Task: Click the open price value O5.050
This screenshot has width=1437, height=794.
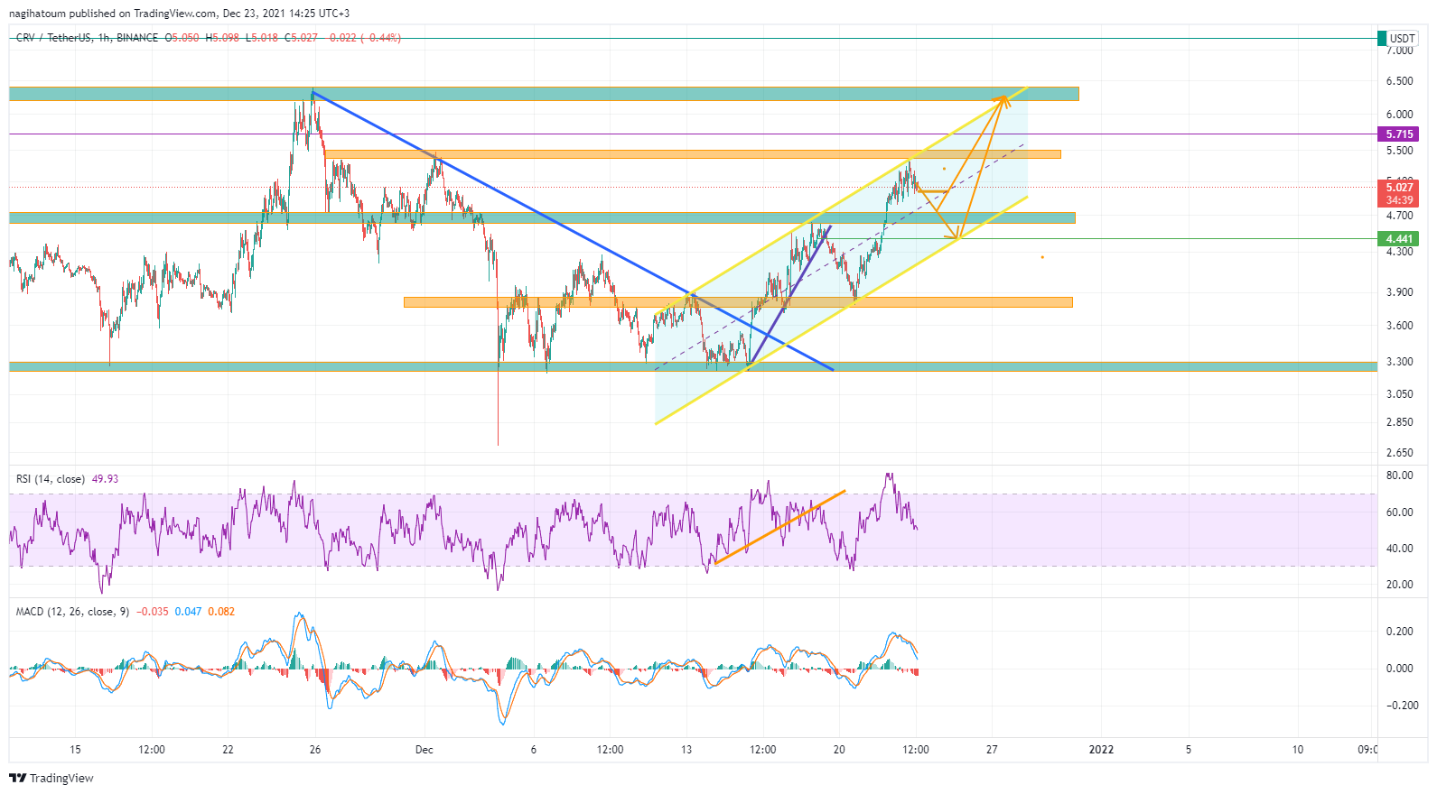Action: click(182, 38)
